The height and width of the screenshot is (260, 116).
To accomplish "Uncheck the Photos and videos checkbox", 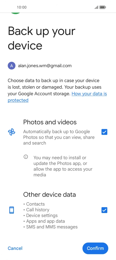I will (x=104, y=132).
